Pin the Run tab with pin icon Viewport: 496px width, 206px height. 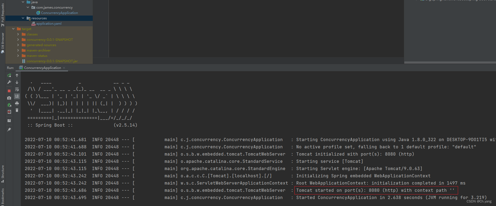(x=9, y=130)
